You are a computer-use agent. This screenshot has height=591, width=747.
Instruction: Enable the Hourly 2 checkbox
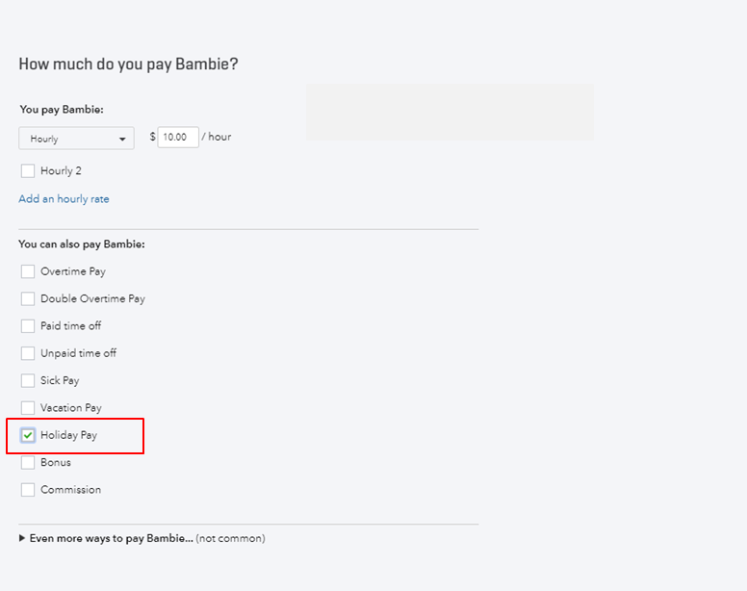coord(28,171)
